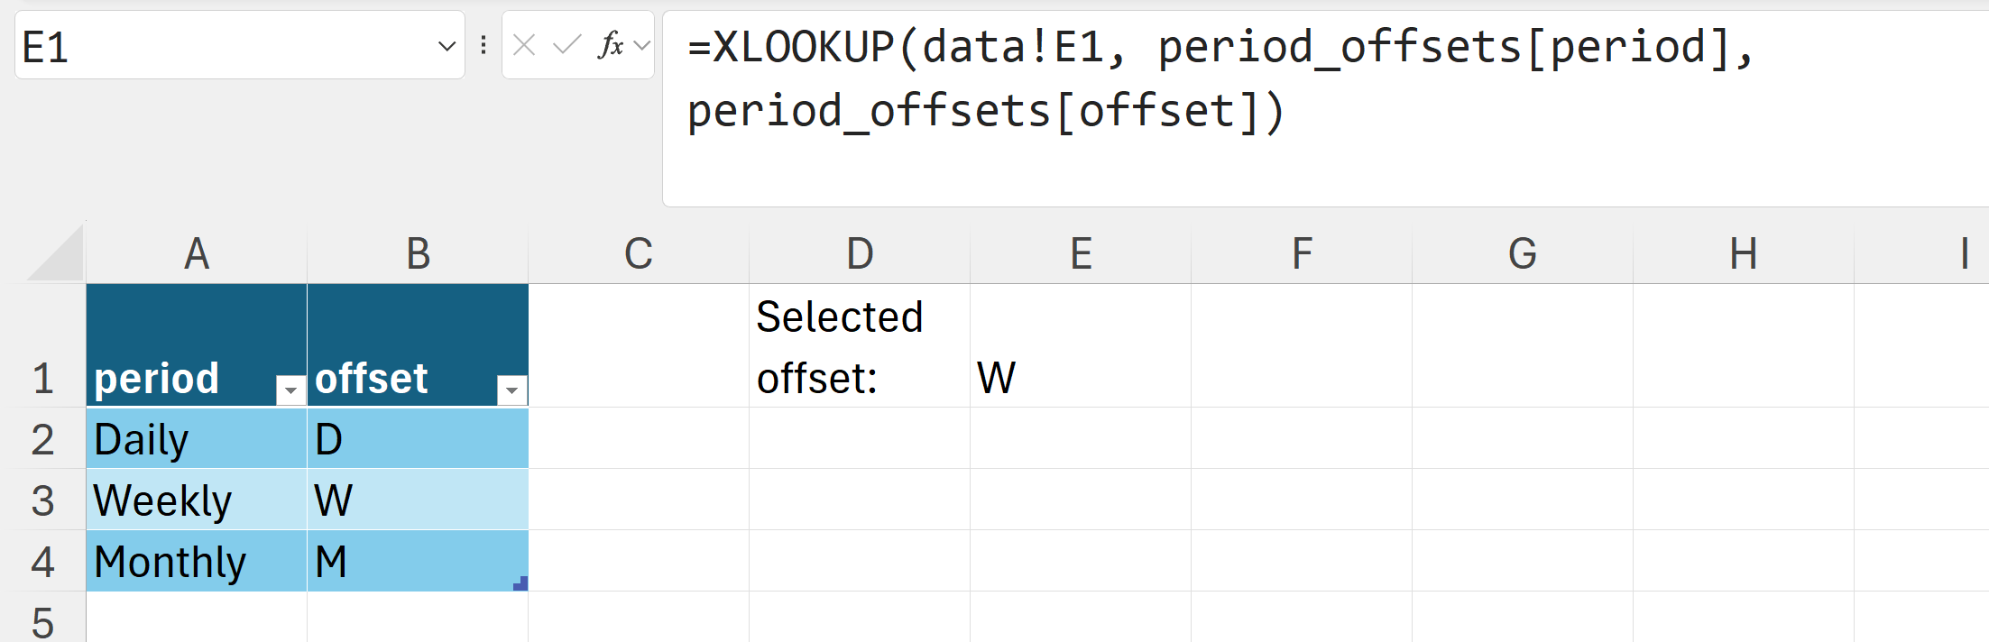Screen dimensions: 1989x642
Task: Expand the Name Box dropdown arrow
Action: [x=447, y=46]
